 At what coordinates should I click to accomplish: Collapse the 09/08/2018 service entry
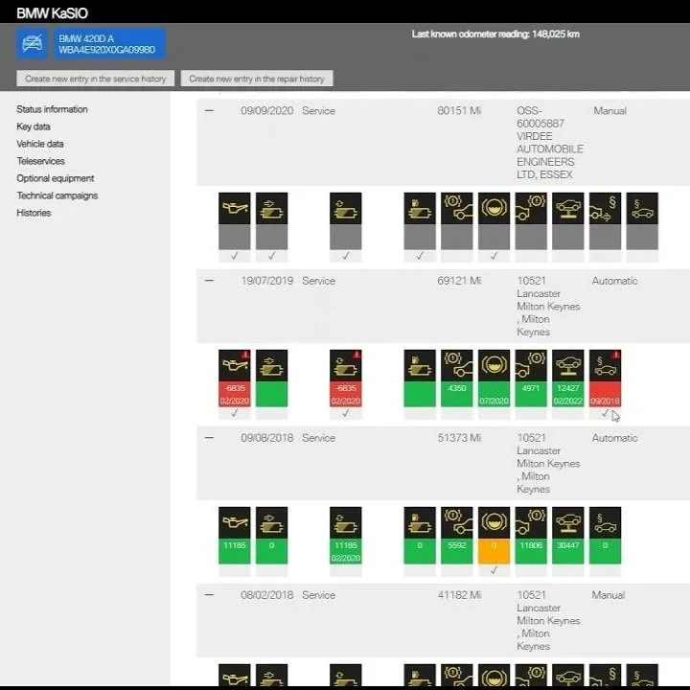tap(209, 438)
